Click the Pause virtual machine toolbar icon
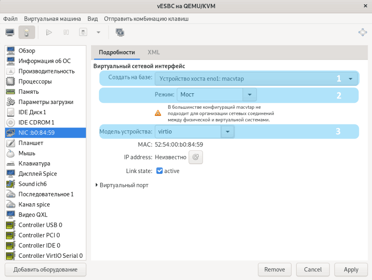The width and height of the screenshot is (372, 280). click(66, 32)
